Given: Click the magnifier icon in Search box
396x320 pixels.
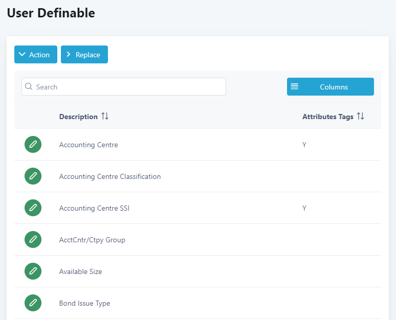Looking at the screenshot, I should pos(29,87).
